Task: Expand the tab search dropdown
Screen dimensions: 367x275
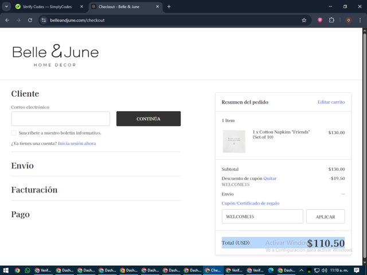Action: (x=6, y=6)
